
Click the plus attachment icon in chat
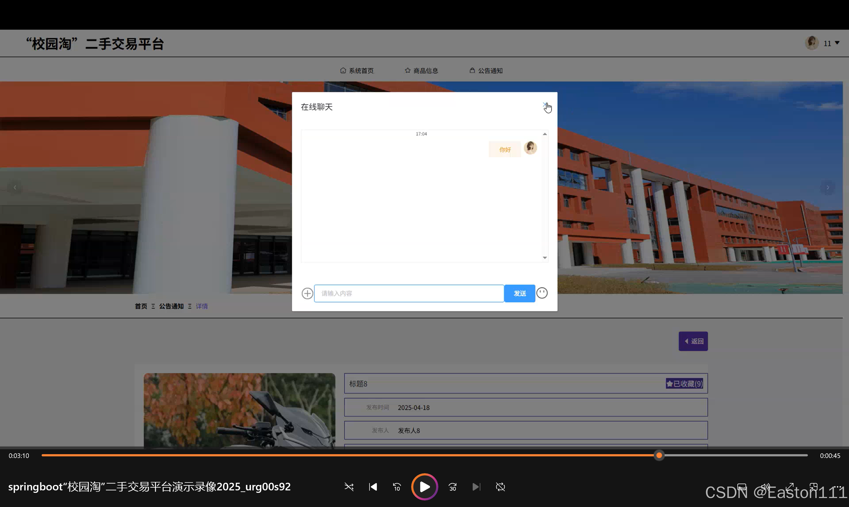tap(307, 293)
